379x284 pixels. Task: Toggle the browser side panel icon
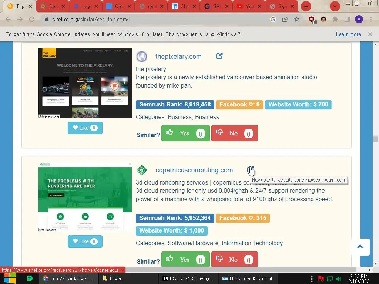tap(347, 19)
